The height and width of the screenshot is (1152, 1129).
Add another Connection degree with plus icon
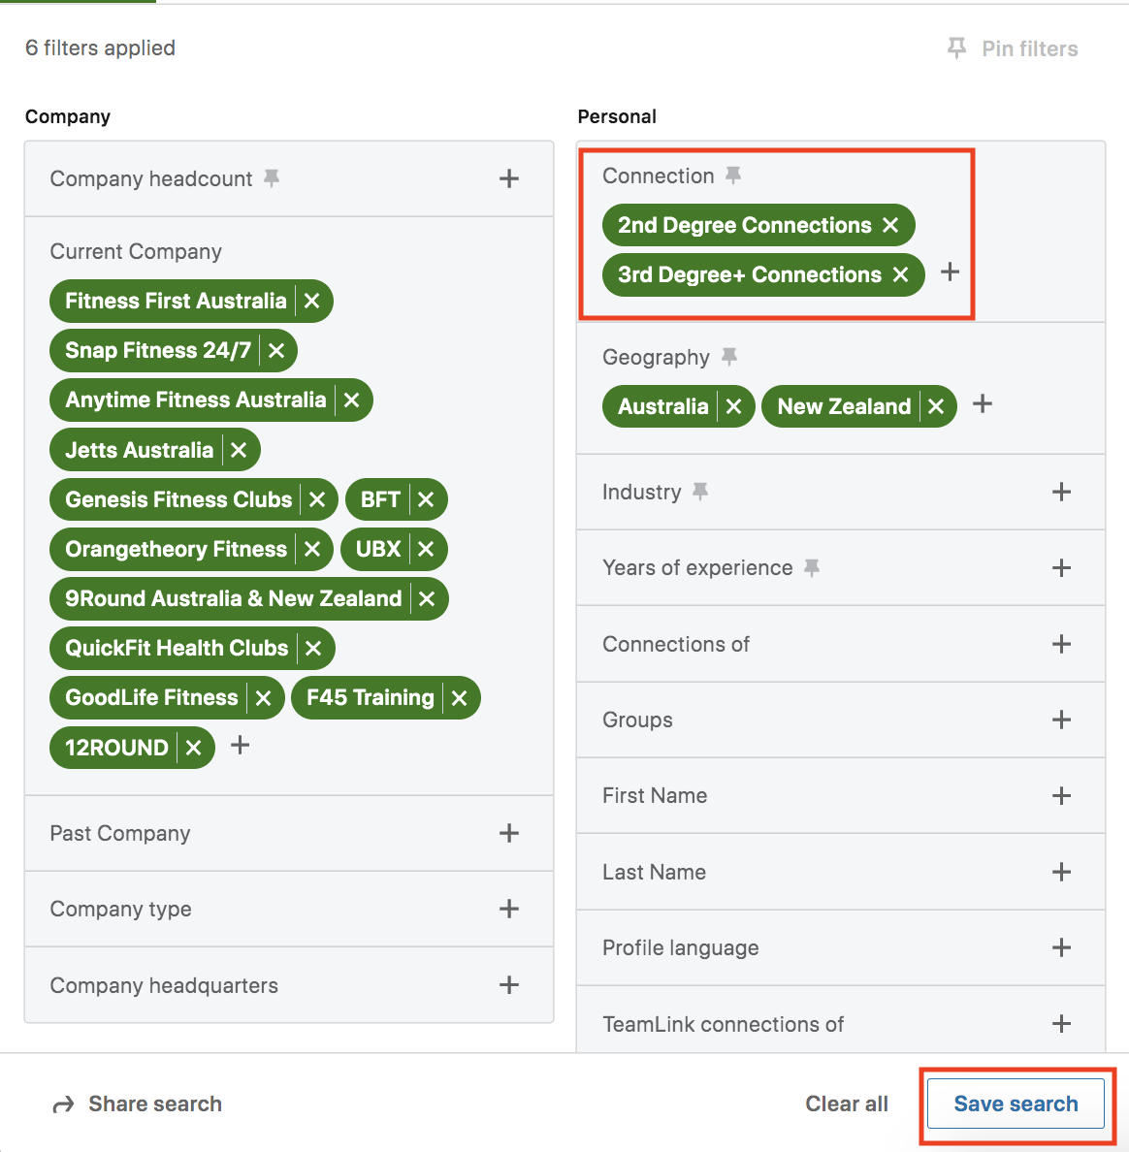click(x=951, y=272)
